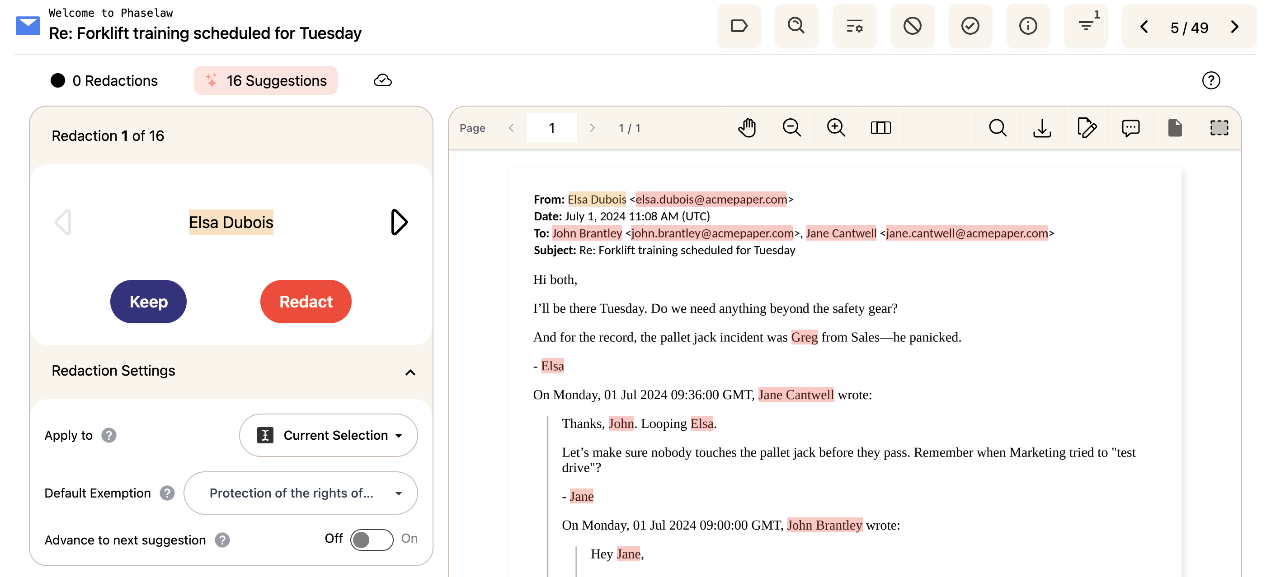The height and width of the screenshot is (577, 1271).
Task: Select the john.brantley@acmepaper.com suggestion
Action: [x=712, y=233]
